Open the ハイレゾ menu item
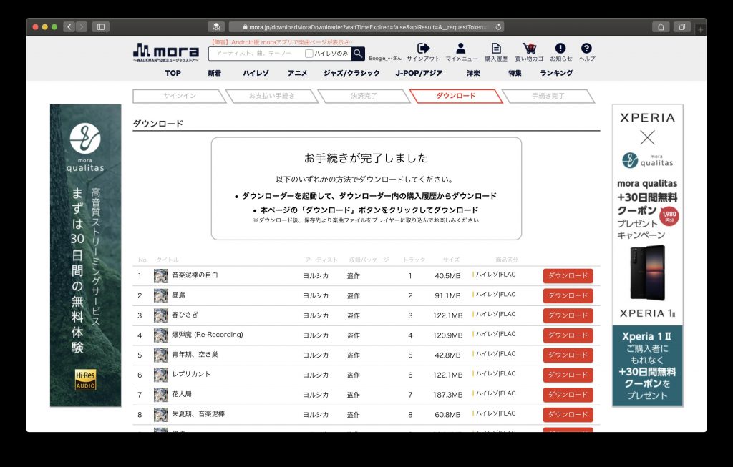The image size is (733, 467). pos(256,73)
